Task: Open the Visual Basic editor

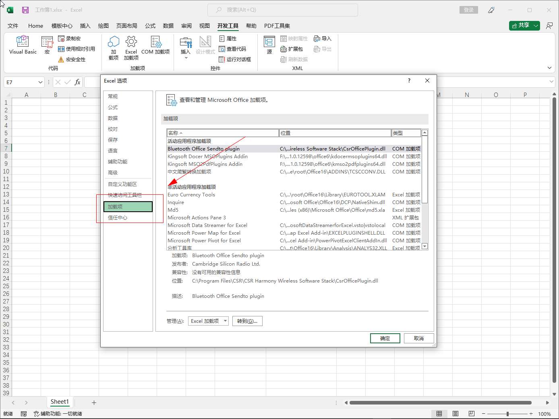Action: (x=23, y=45)
